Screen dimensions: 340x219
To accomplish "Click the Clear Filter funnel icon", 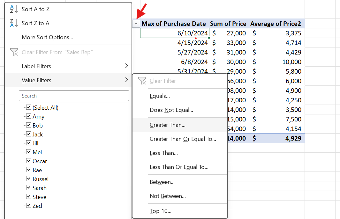I will [142, 81].
